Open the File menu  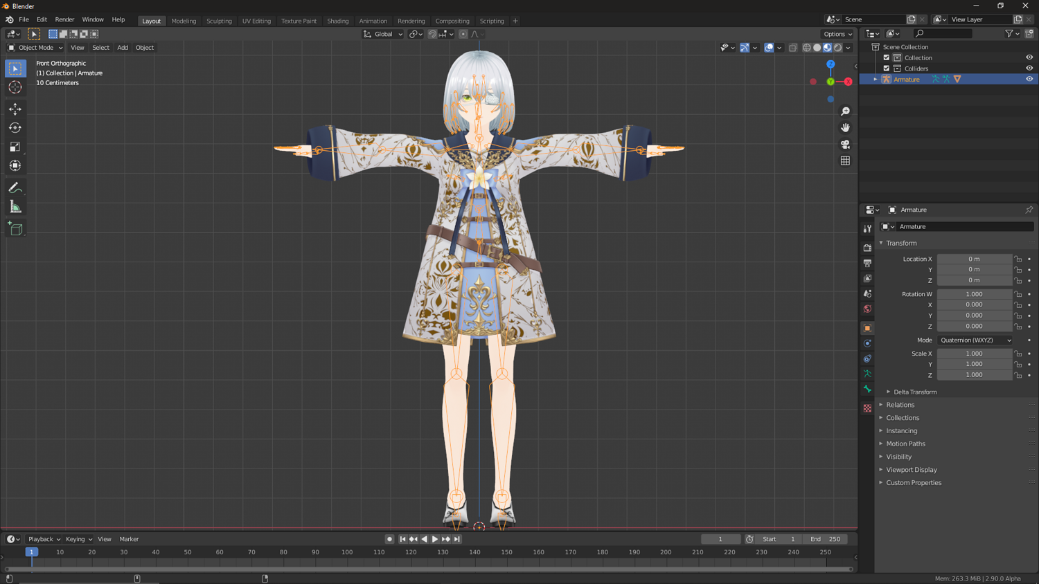pos(24,20)
